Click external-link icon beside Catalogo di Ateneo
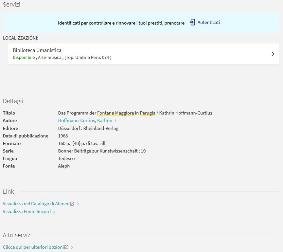Screen dimensions: 283x252 click(x=72, y=204)
